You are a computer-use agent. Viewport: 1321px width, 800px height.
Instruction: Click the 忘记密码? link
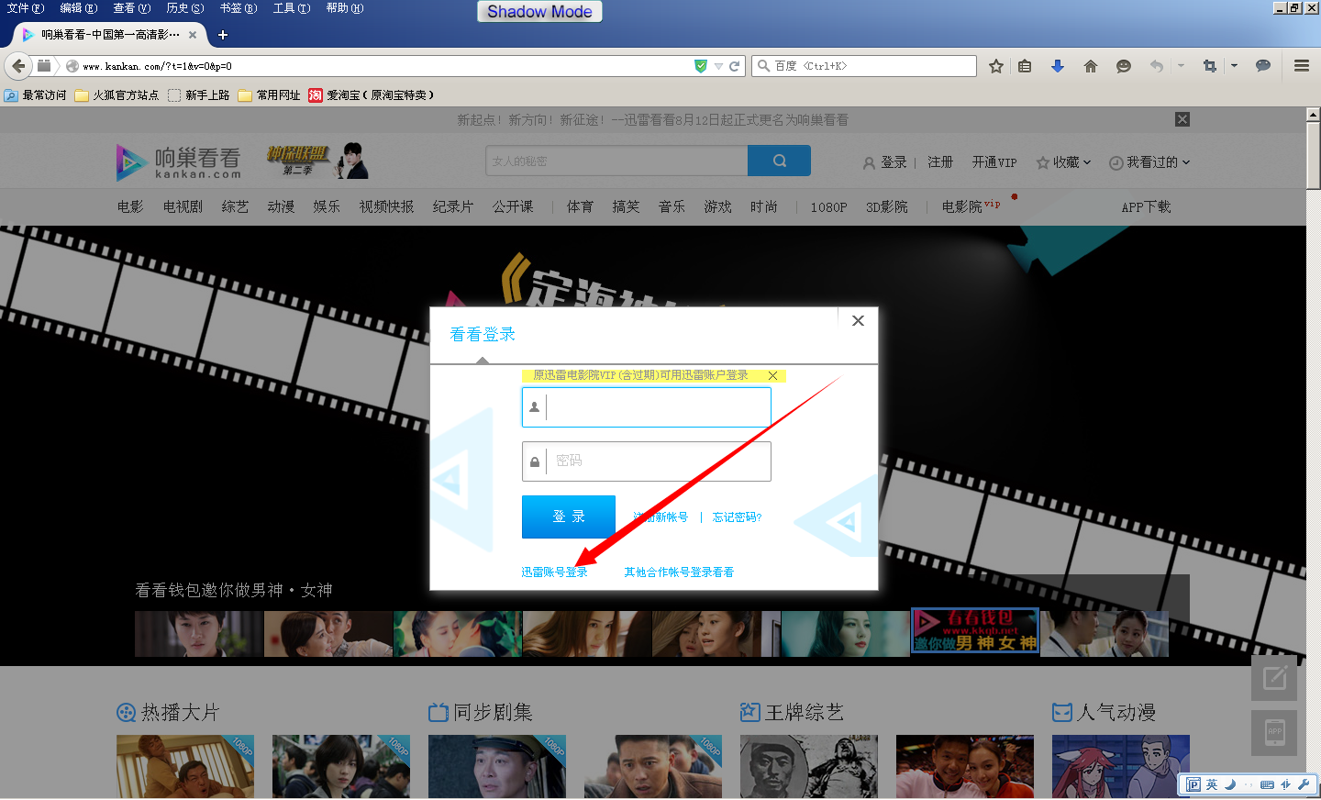[x=737, y=517]
